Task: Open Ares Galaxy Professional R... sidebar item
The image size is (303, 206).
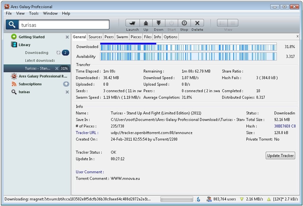Action: point(43,76)
